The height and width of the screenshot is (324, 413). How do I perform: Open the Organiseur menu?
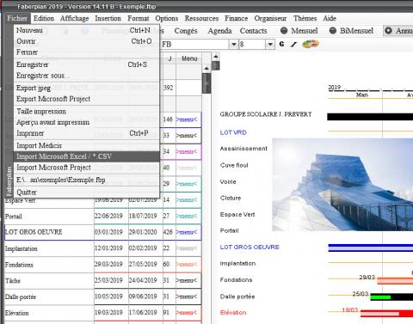pyautogui.click(x=270, y=18)
